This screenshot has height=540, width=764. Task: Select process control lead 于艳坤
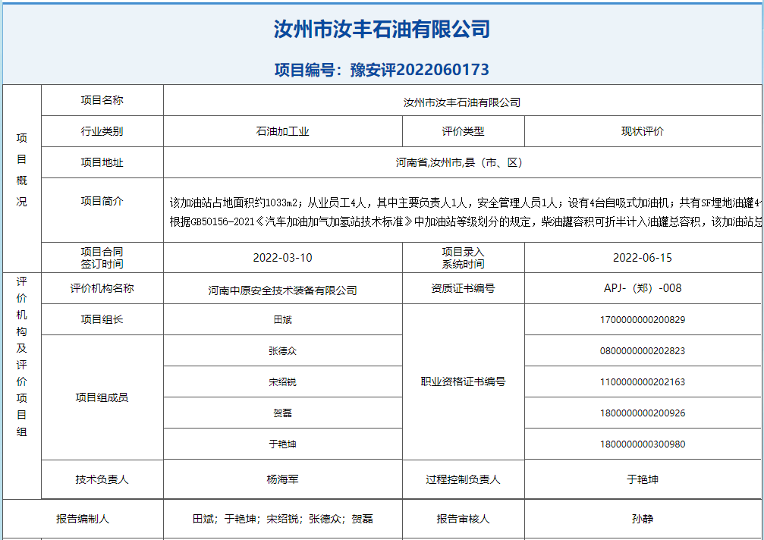[643, 479]
